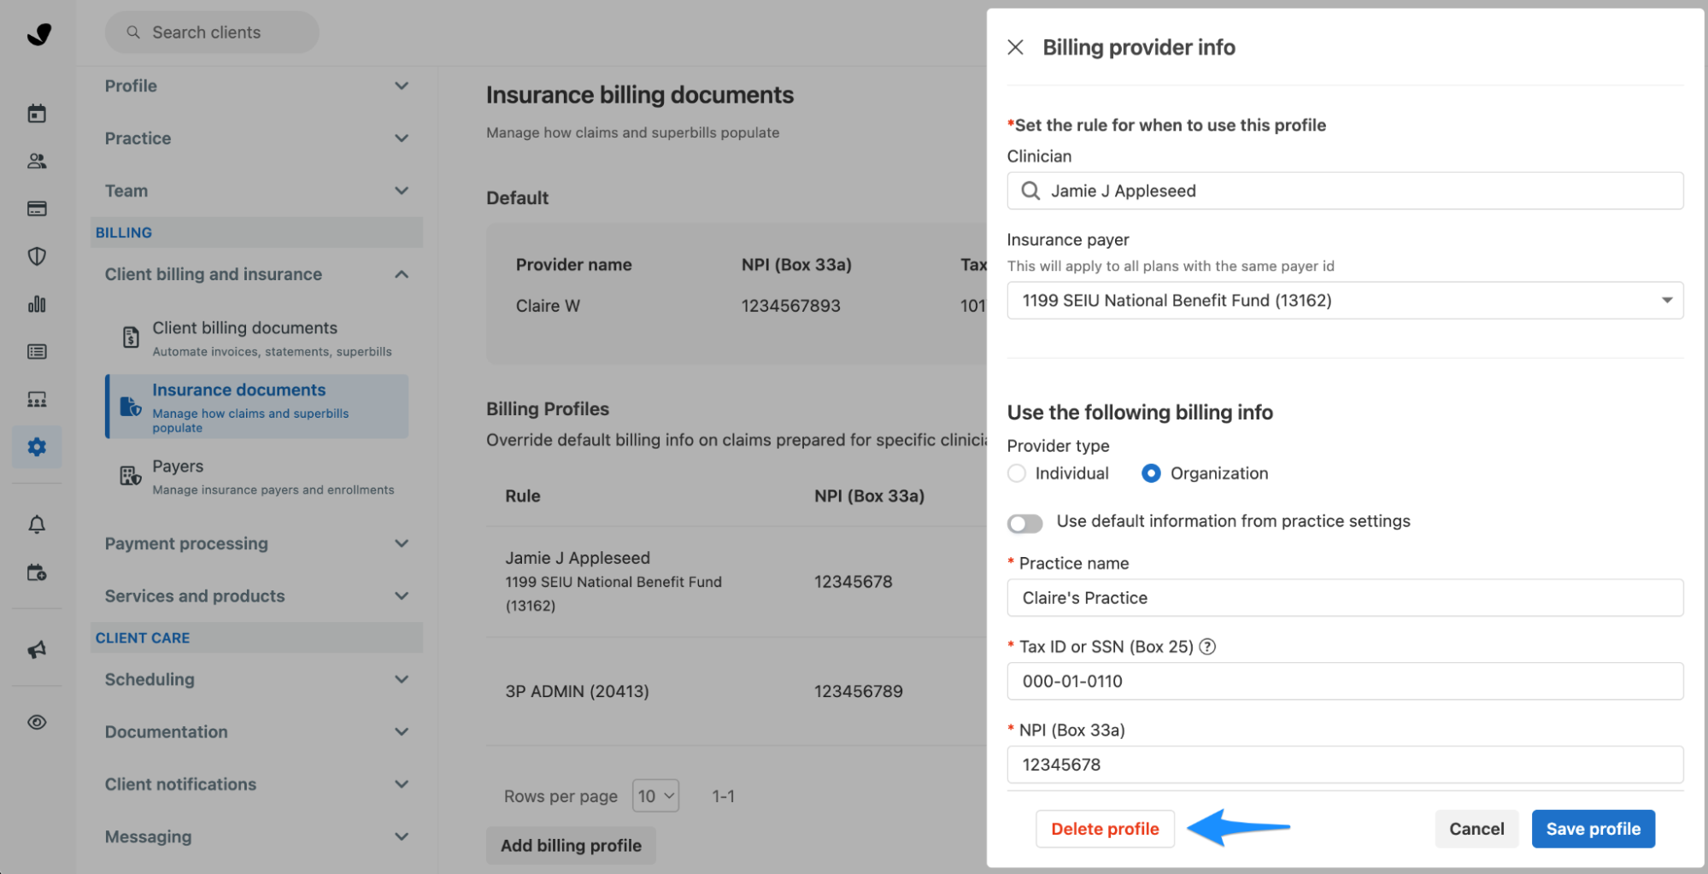1708x874 pixels.
Task: Click the eye icon in the sidebar
Action: pos(37,722)
